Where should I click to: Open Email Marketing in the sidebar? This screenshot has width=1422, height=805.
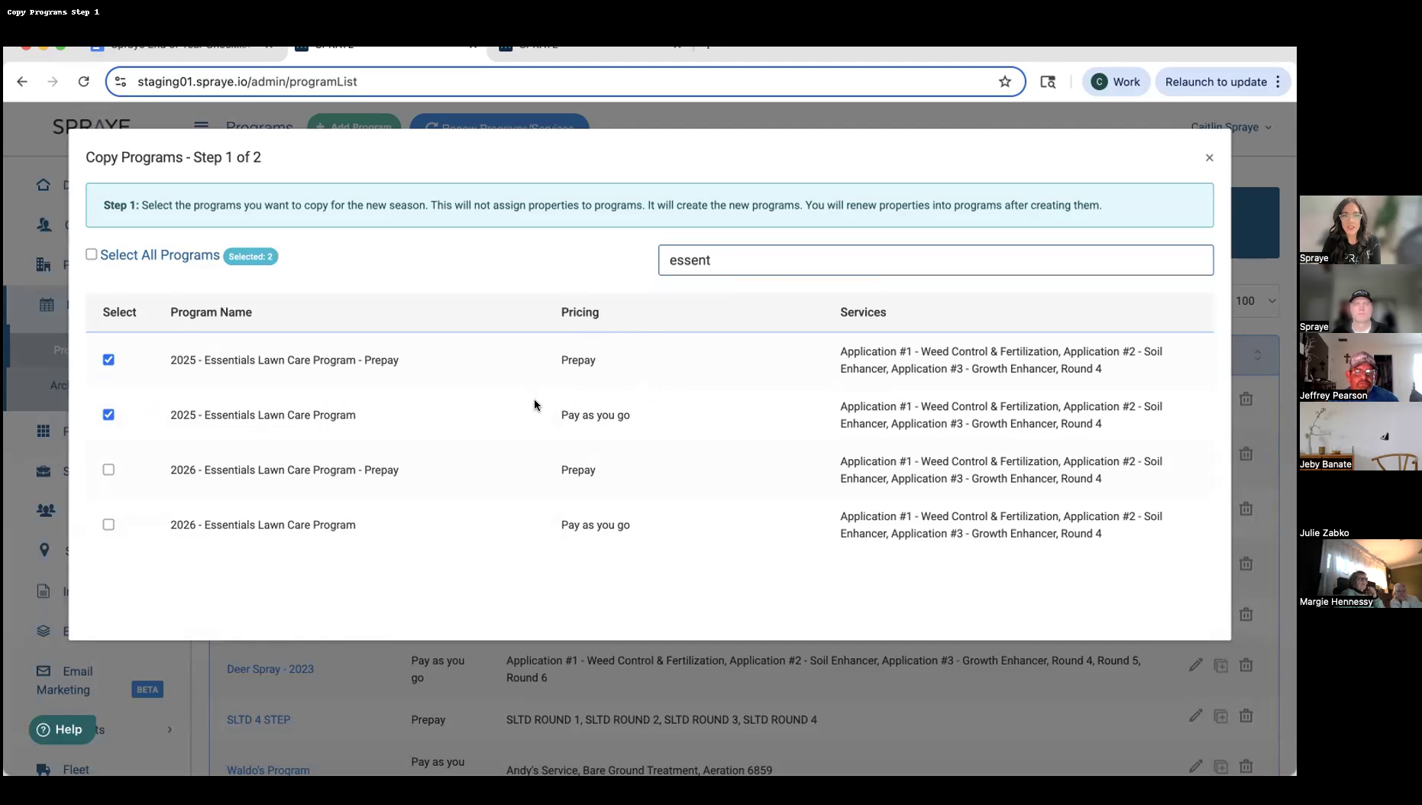point(65,681)
